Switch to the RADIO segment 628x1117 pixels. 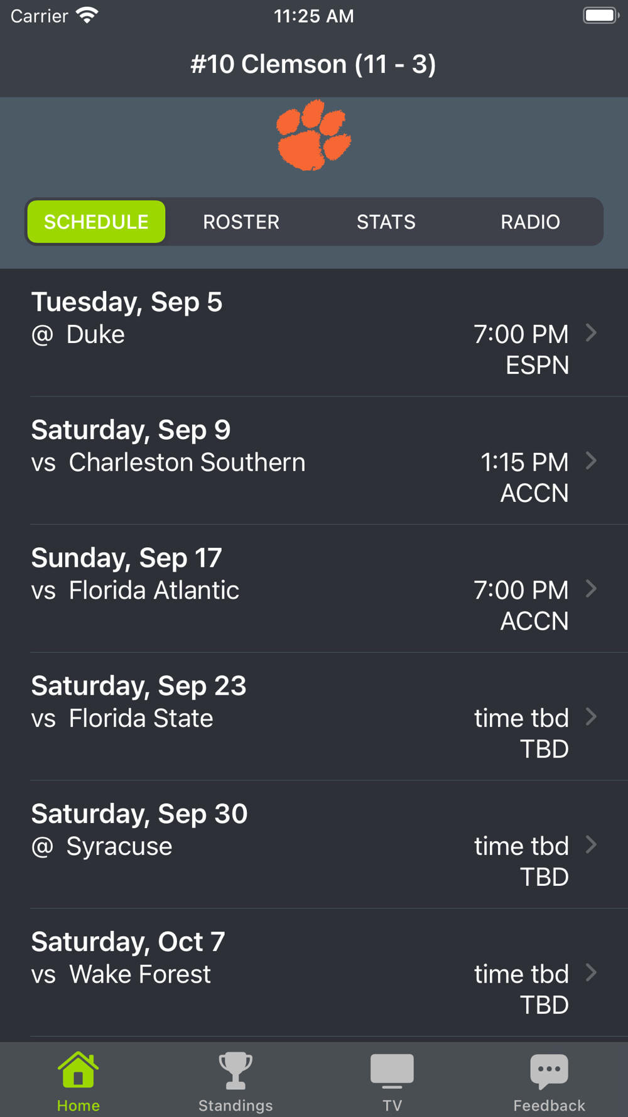click(530, 222)
